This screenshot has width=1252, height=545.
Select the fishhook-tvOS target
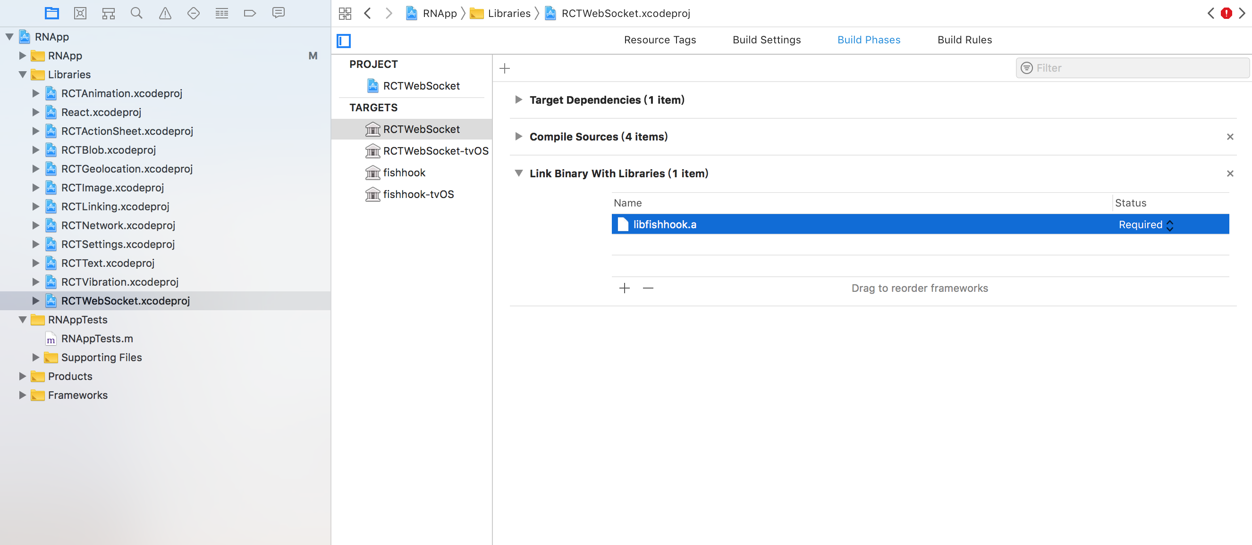click(x=418, y=194)
